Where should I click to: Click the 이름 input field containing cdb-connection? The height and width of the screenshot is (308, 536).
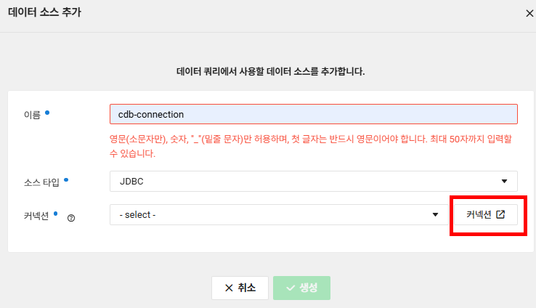tap(314, 114)
